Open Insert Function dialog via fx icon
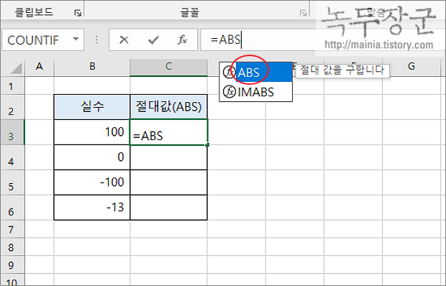Image resolution: width=446 pixels, height=286 pixels. coord(182,40)
